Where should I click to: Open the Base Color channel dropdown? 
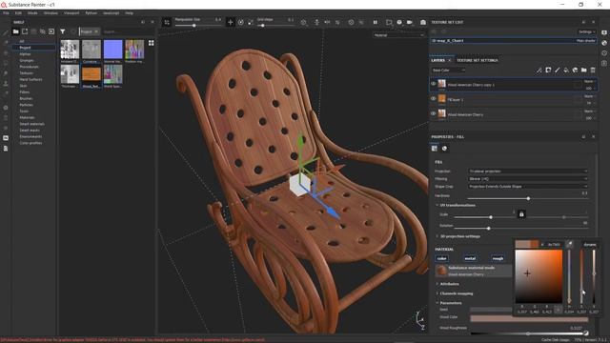tap(448, 70)
